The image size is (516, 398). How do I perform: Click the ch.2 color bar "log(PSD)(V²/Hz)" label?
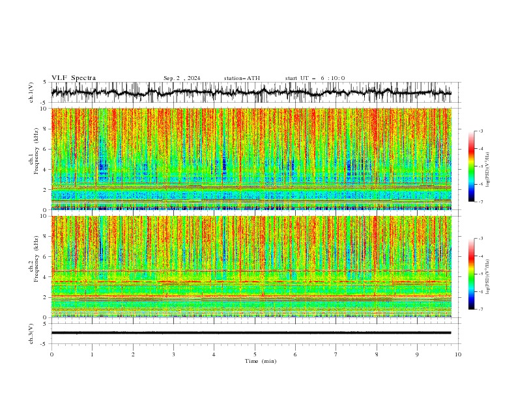tap(487, 277)
